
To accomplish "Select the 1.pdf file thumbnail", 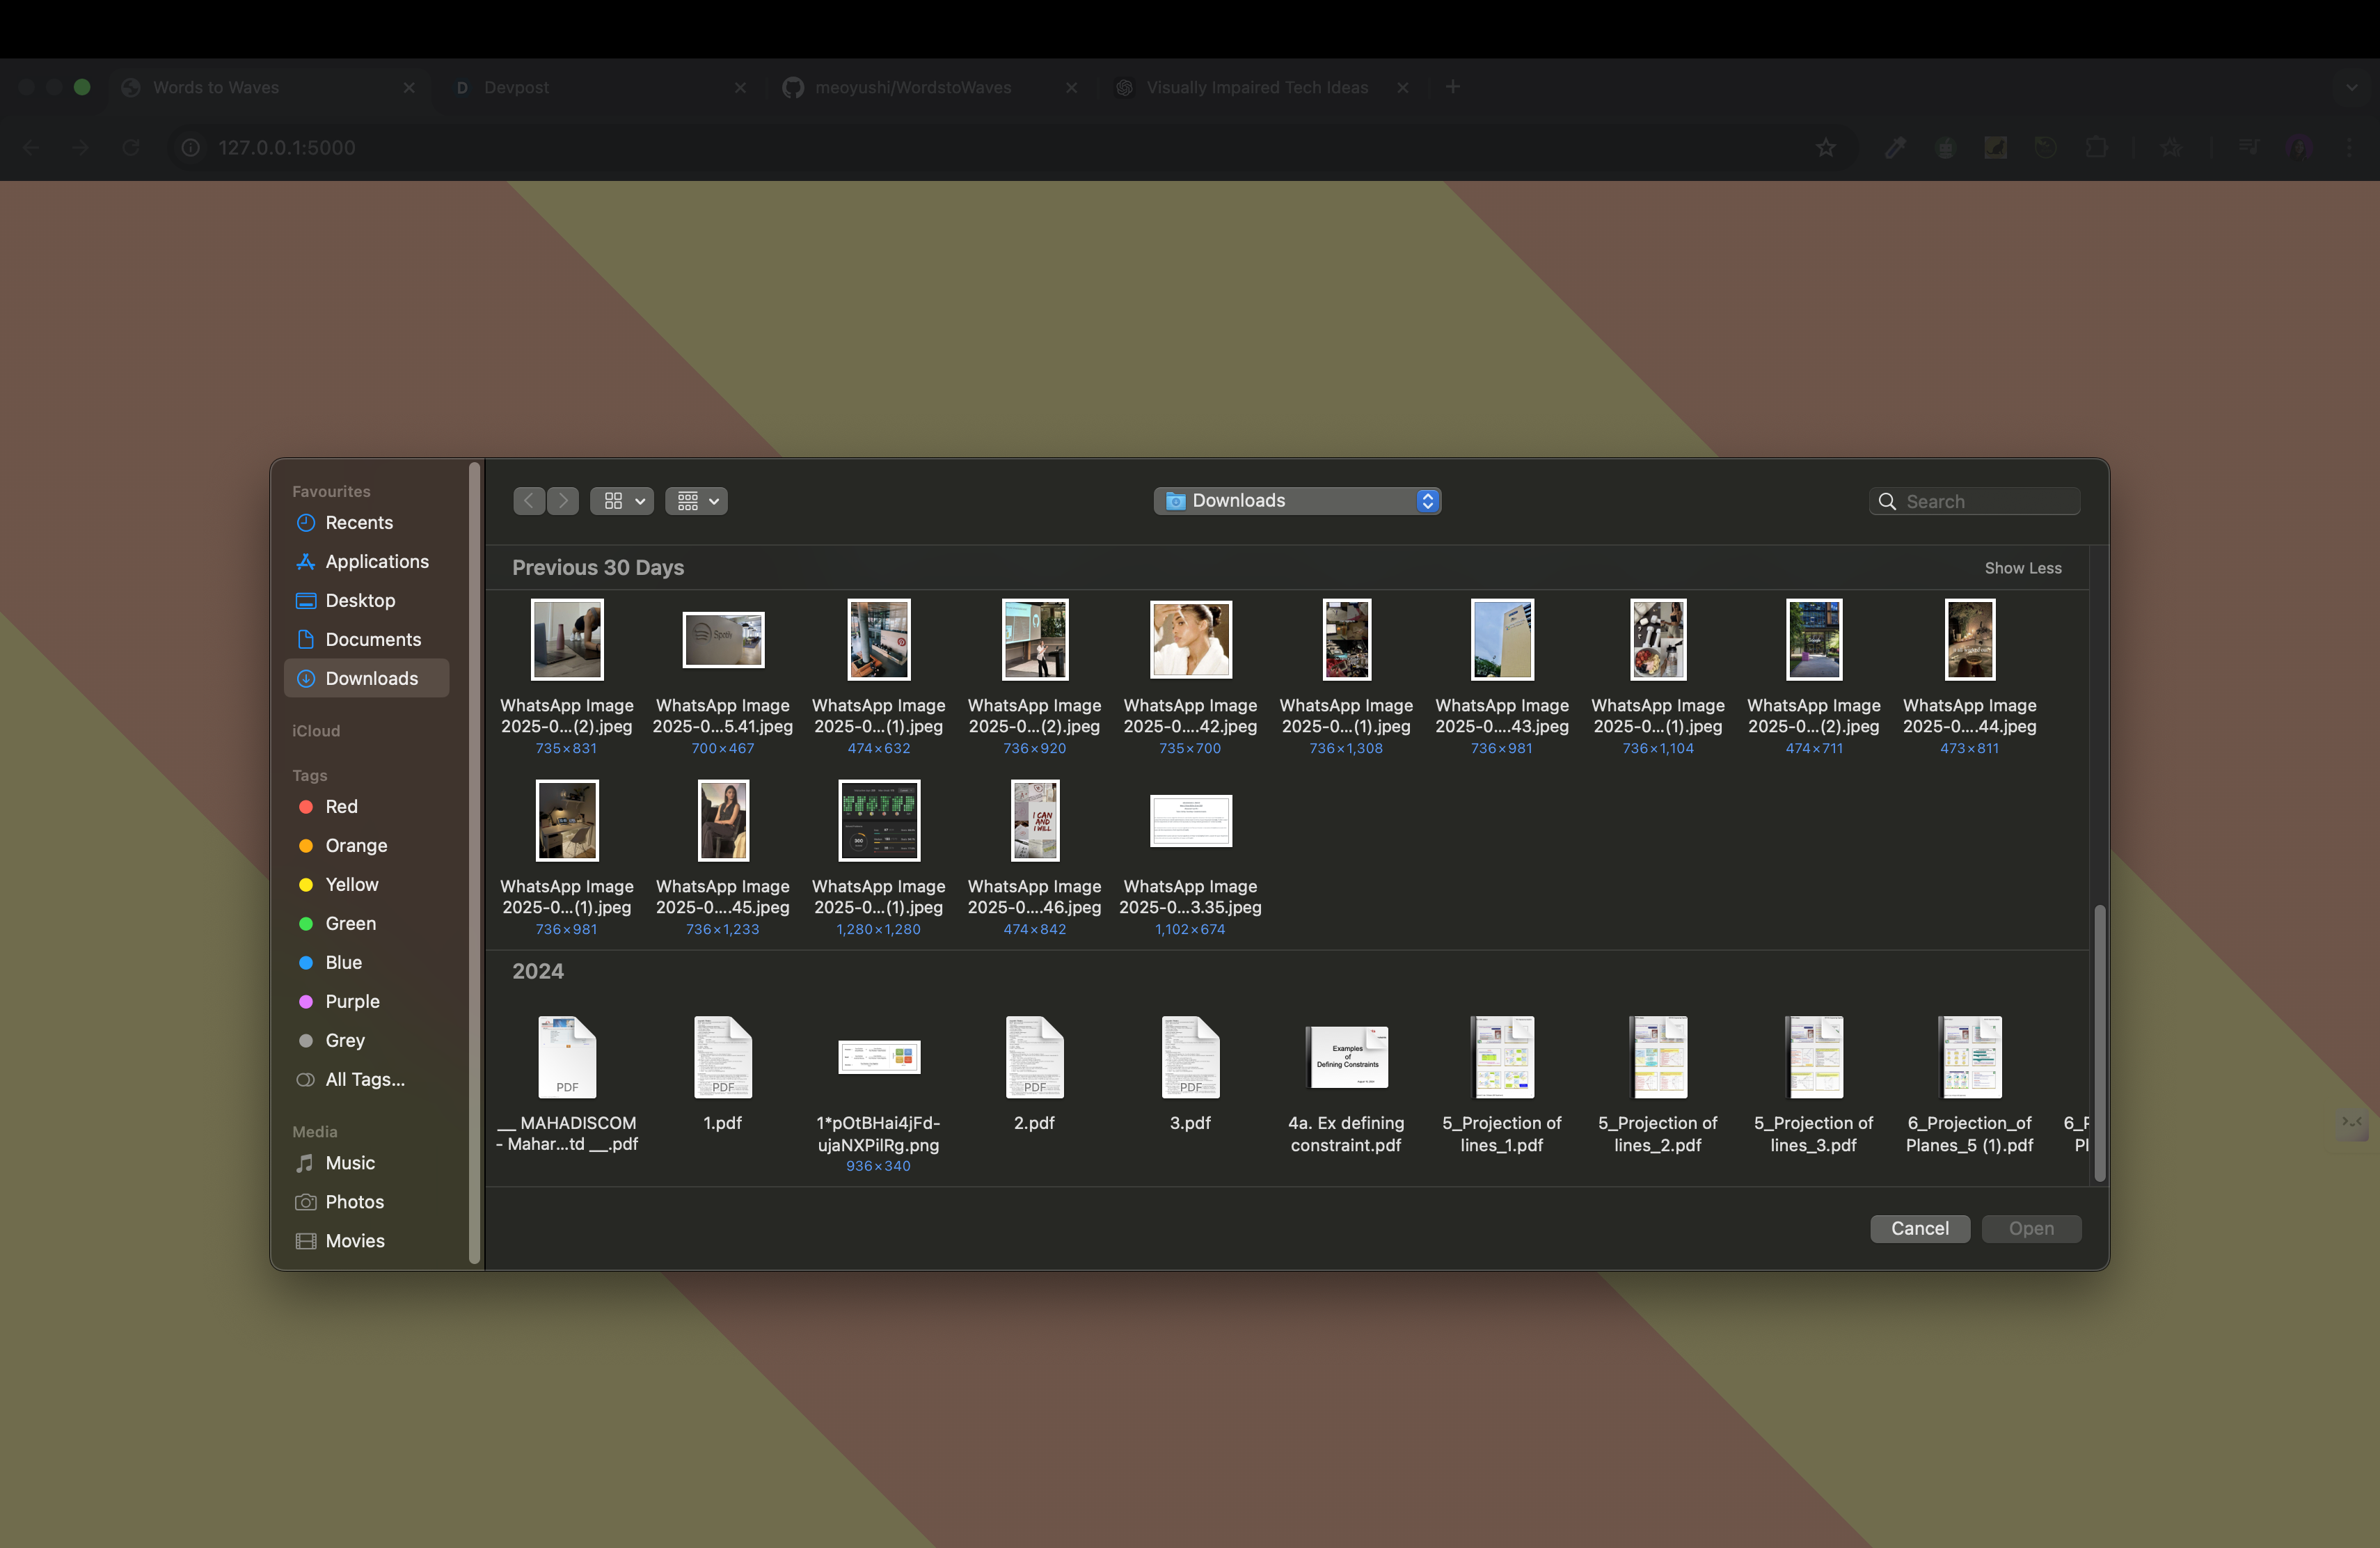I will click(722, 1059).
